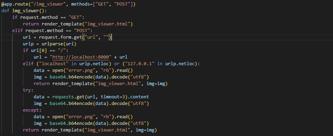
Task: Click "POST" in the elif request.method line
Action: (82, 31)
